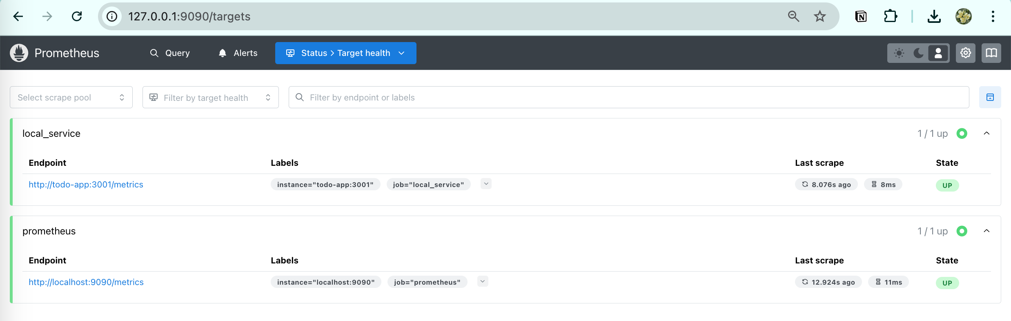Click the prometheus pool heading
1011x321 pixels.
(x=49, y=231)
